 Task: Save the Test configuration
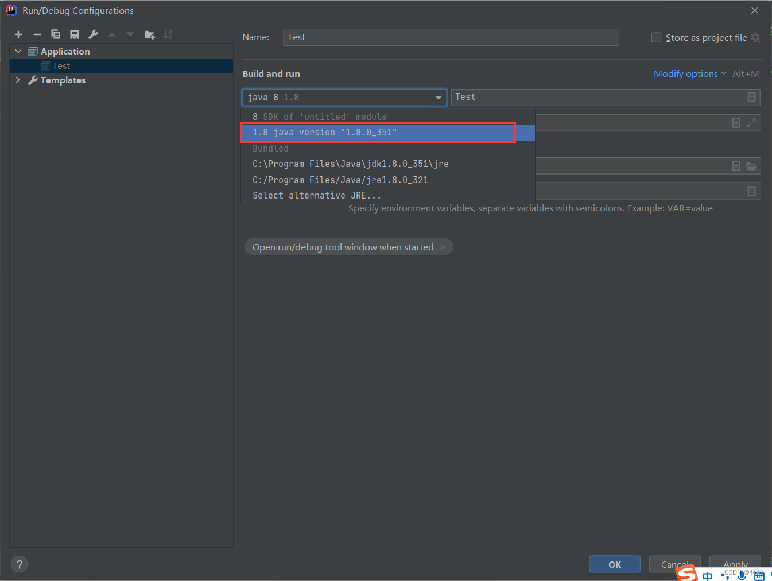(x=74, y=34)
